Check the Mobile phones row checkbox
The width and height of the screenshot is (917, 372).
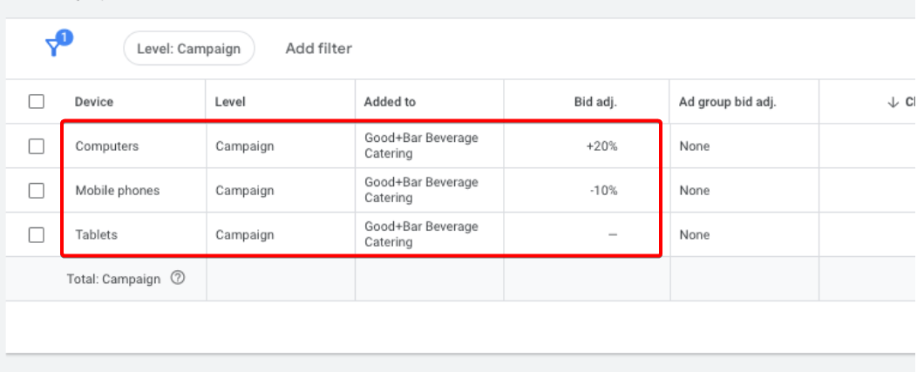click(x=37, y=191)
